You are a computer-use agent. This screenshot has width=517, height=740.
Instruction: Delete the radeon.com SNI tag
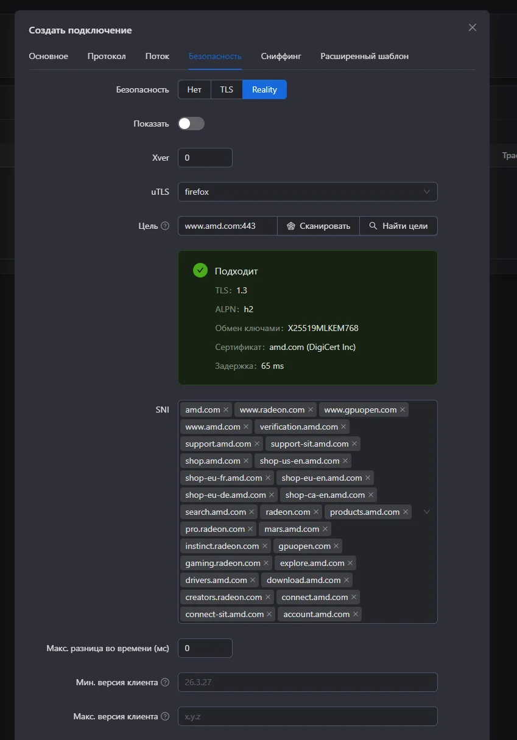(316, 512)
